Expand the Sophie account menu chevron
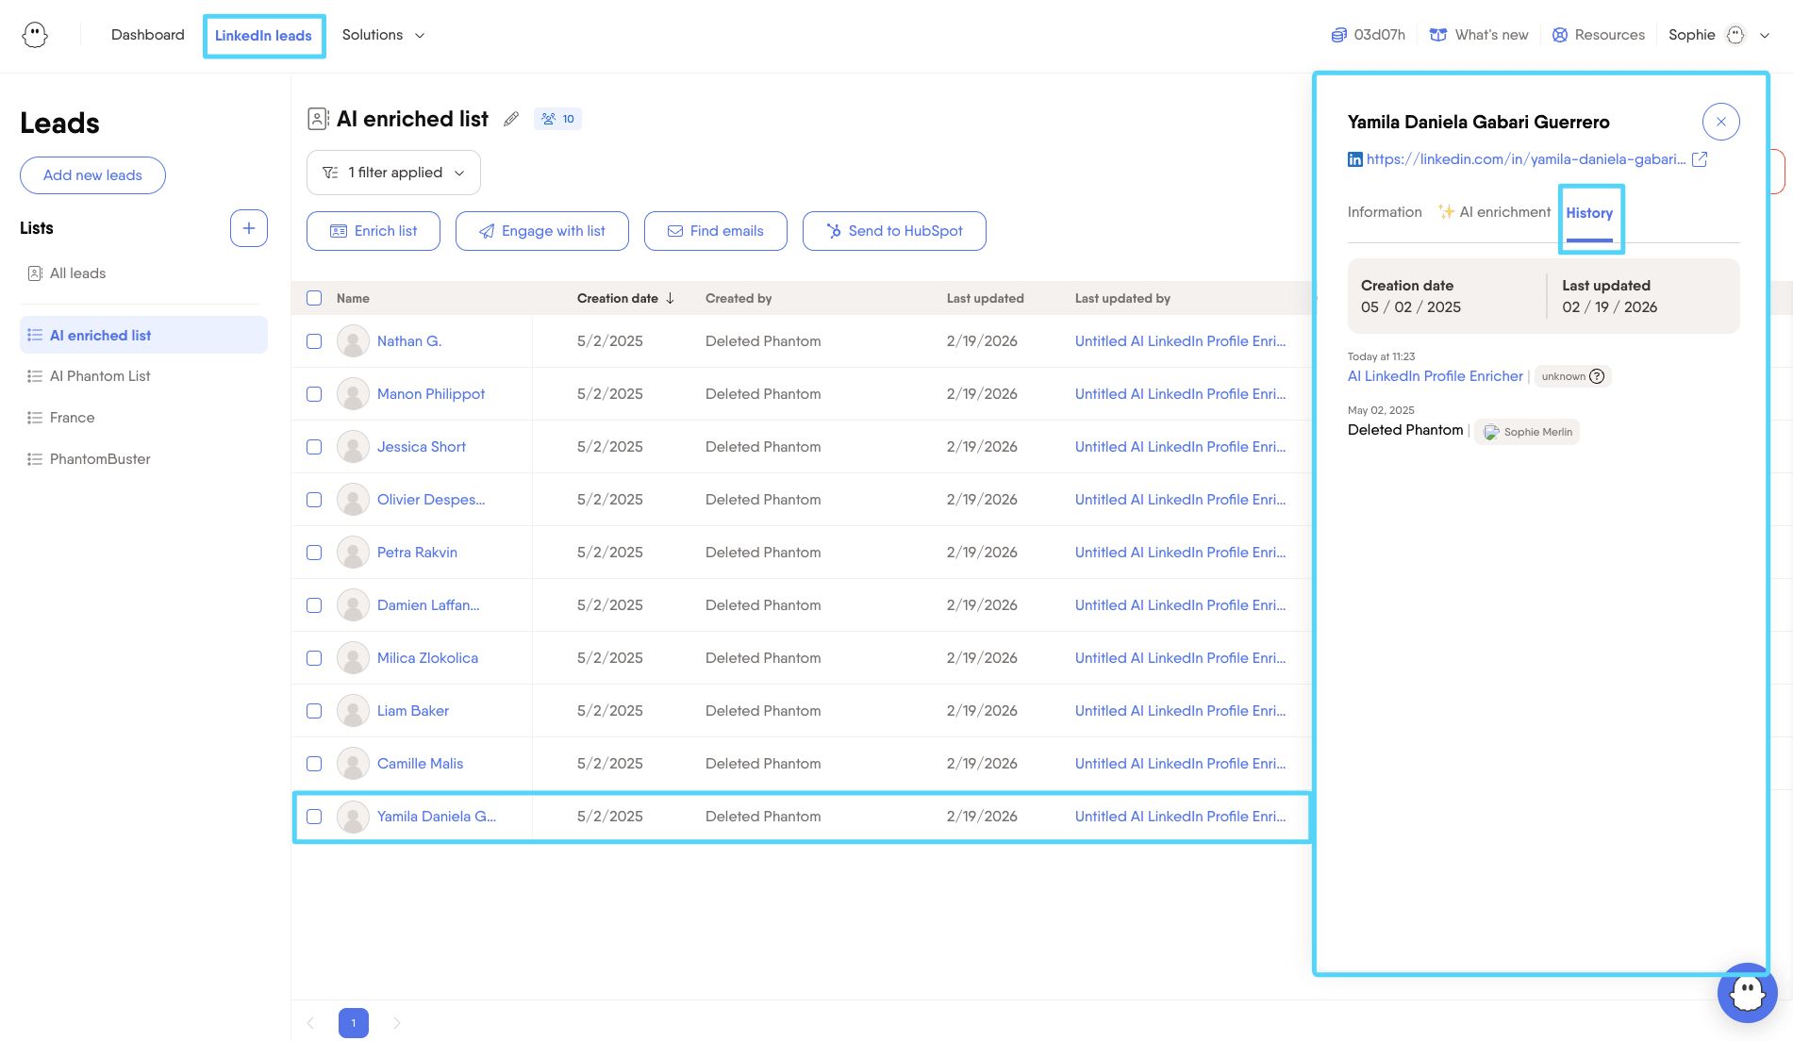This screenshot has width=1793, height=1041. point(1765,35)
